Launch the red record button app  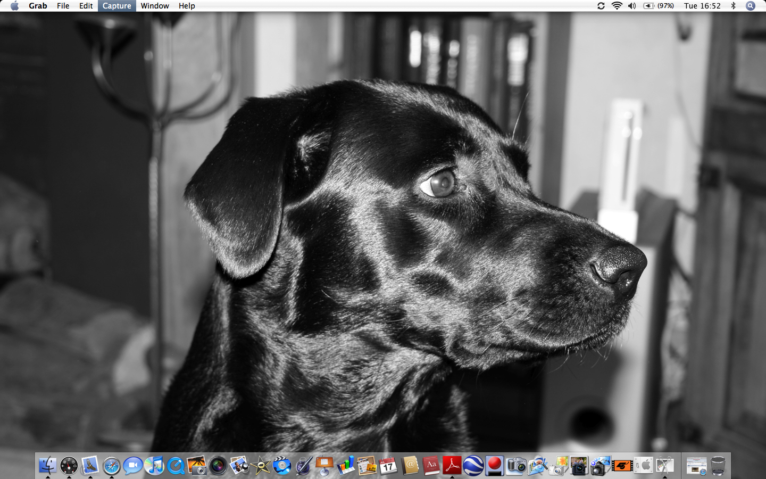[x=495, y=466]
